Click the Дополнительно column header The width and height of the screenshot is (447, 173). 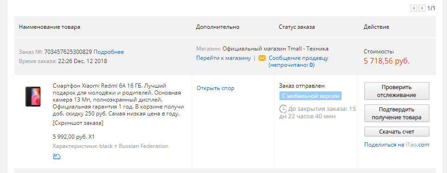[x=218, y=27]
